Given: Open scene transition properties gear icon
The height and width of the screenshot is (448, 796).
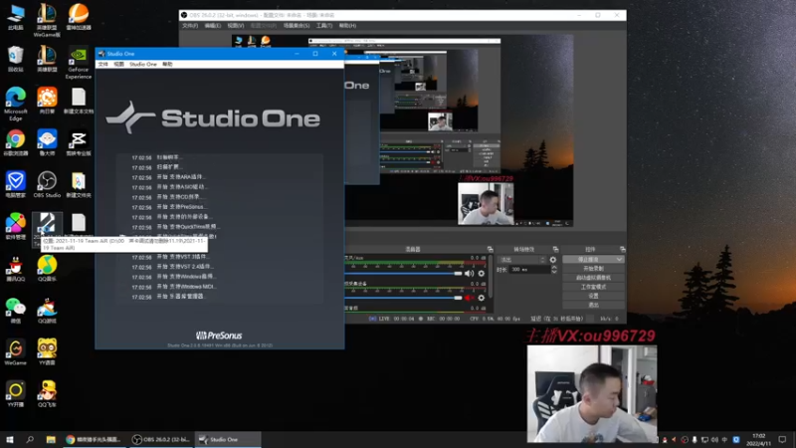Looking at the screenshot, I should coord(553,260).
